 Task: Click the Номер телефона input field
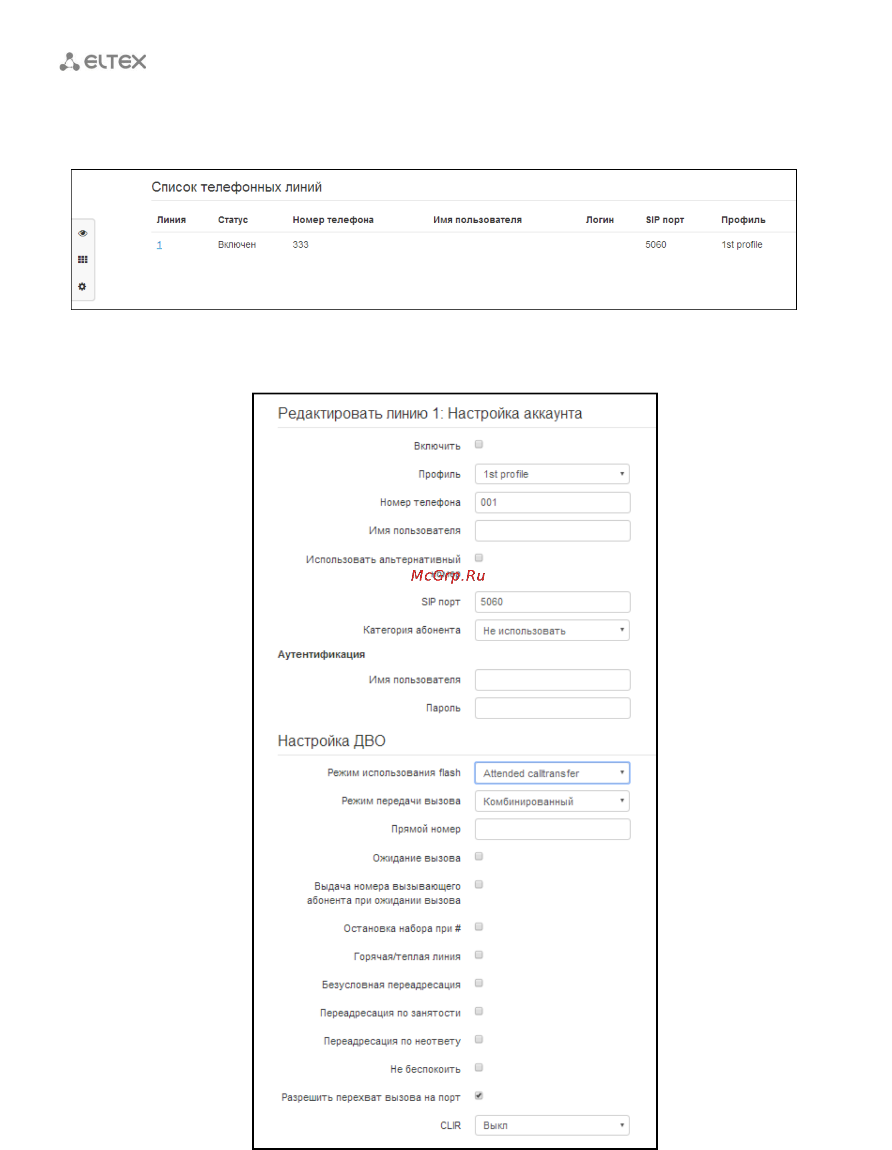552,502
